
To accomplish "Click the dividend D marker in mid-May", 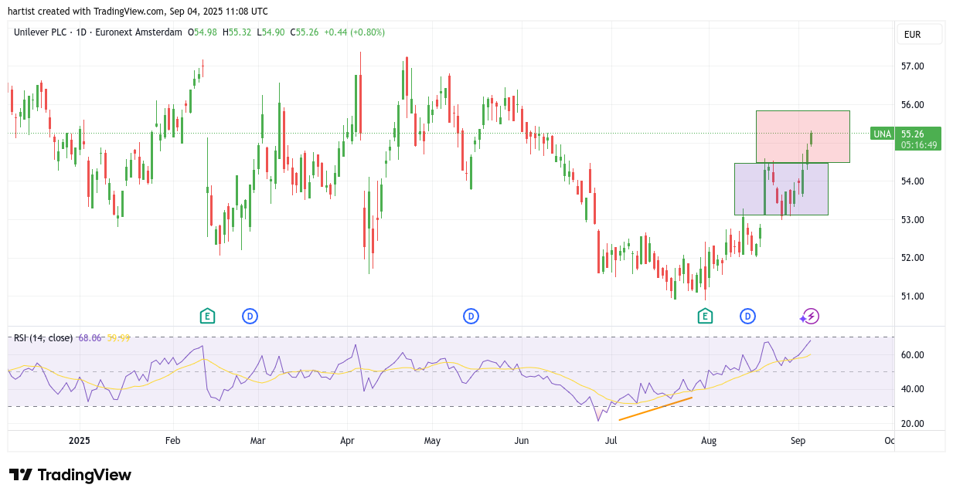I will 471,316.
